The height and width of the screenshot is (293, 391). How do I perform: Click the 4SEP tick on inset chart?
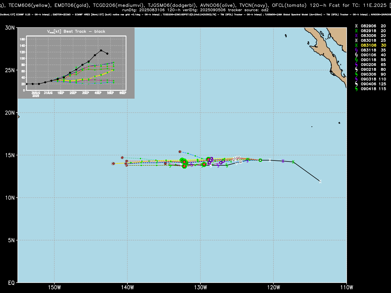(98, 93)
